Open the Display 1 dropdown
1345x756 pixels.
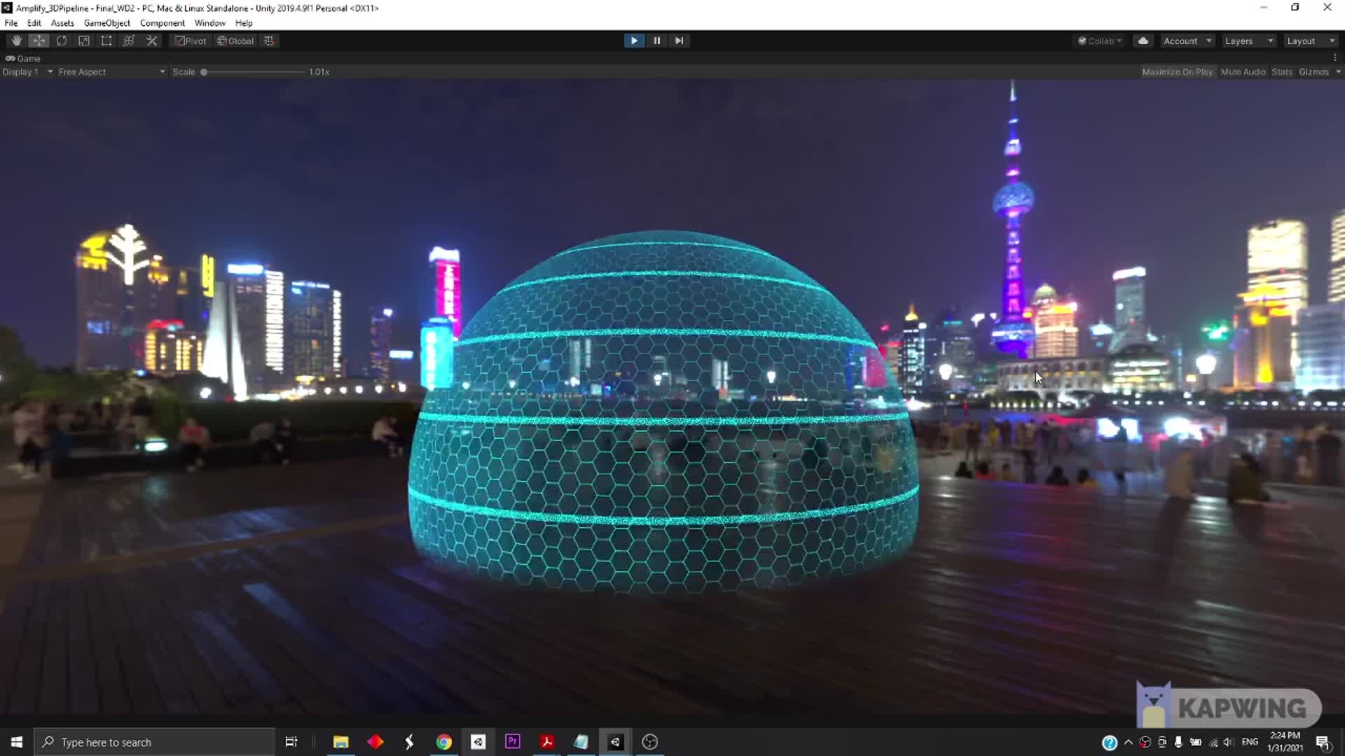coord(27,71)
